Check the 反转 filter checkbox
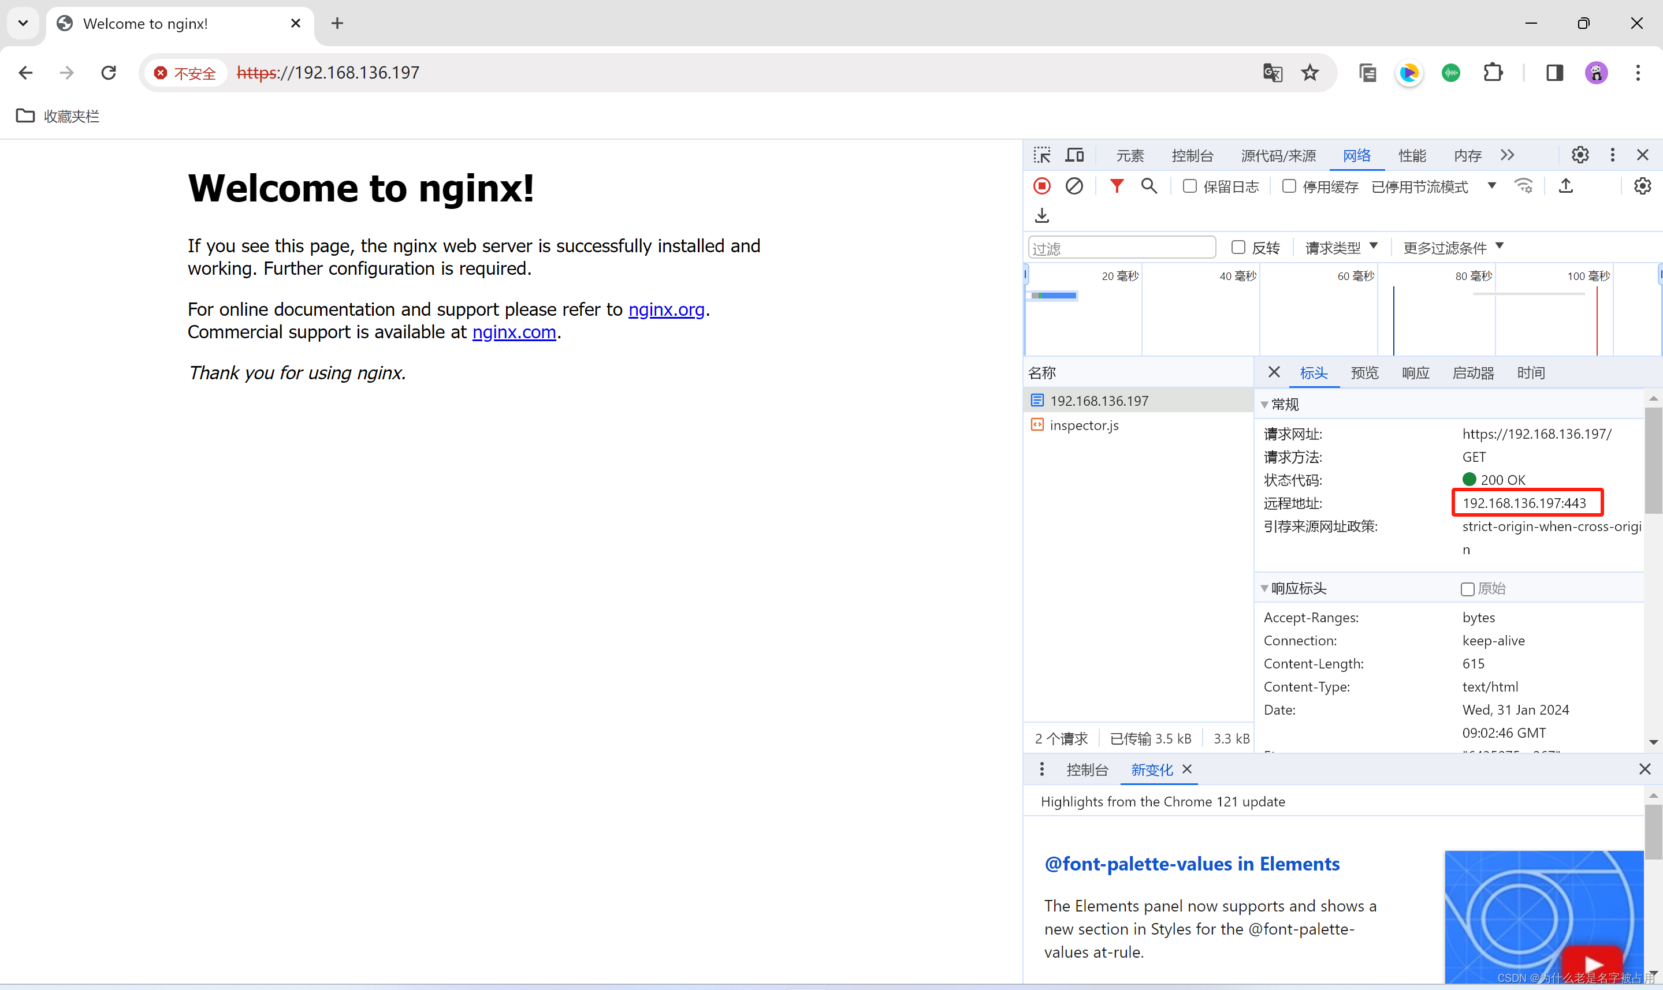This screenshot has height=990, width=1663. click(x=1238, y=248)
